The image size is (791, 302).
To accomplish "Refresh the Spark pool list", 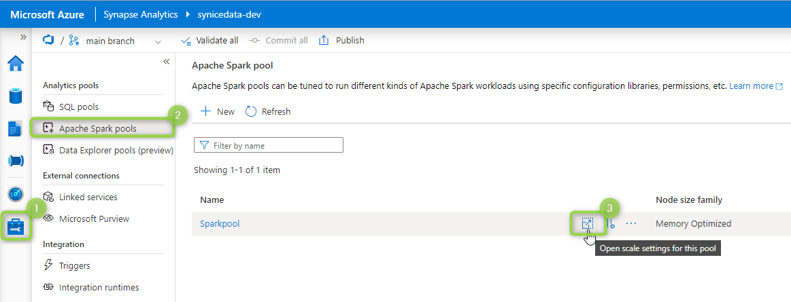I will [268, 111].
